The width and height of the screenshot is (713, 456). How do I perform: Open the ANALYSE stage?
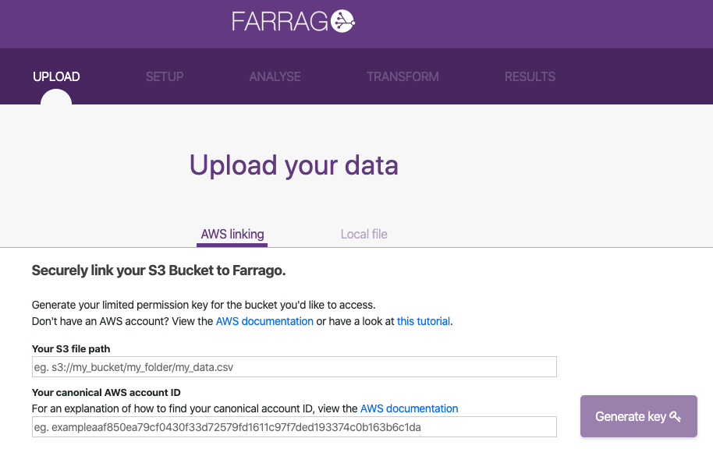275,76
